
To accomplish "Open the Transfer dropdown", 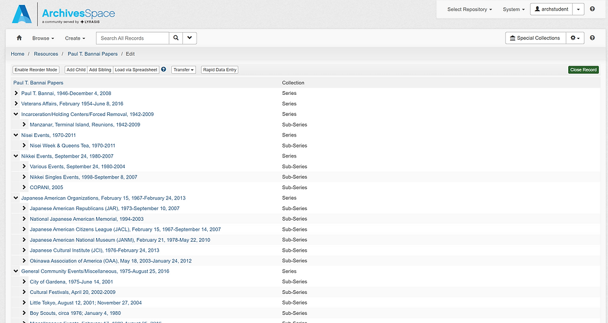I will click(184, 69).
